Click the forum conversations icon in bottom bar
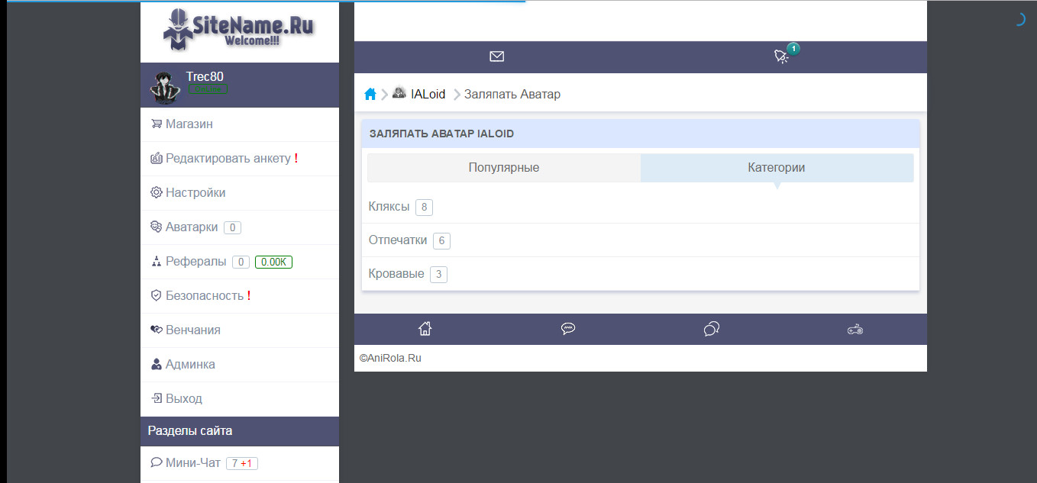The image size is (1037, 483). (x=711, y=329)
